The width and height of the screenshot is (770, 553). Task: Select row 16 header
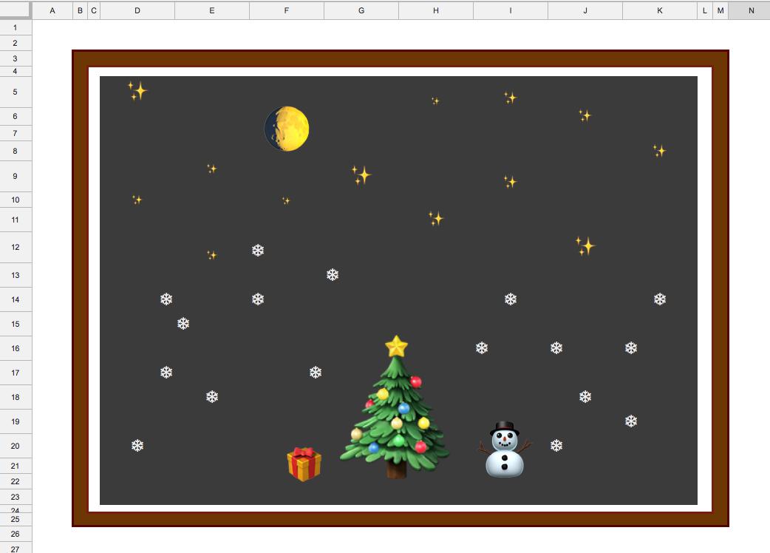(16, 348)
